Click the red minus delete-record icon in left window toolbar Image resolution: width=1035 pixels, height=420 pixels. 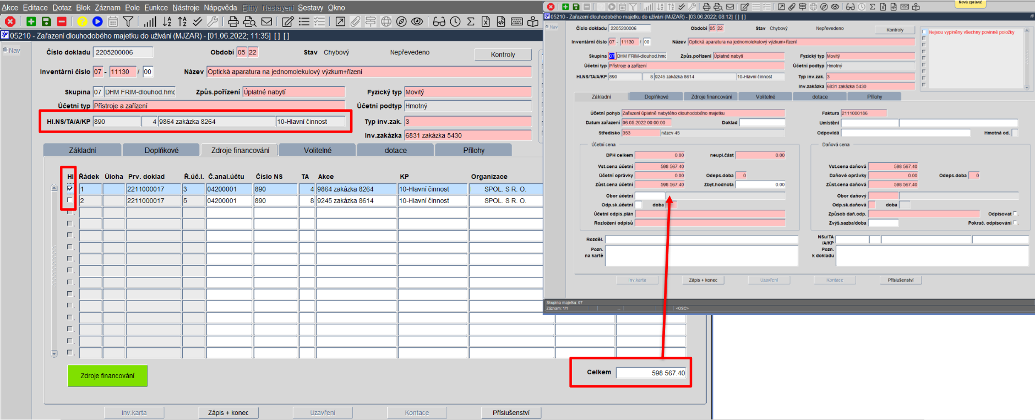pos(62,21)
